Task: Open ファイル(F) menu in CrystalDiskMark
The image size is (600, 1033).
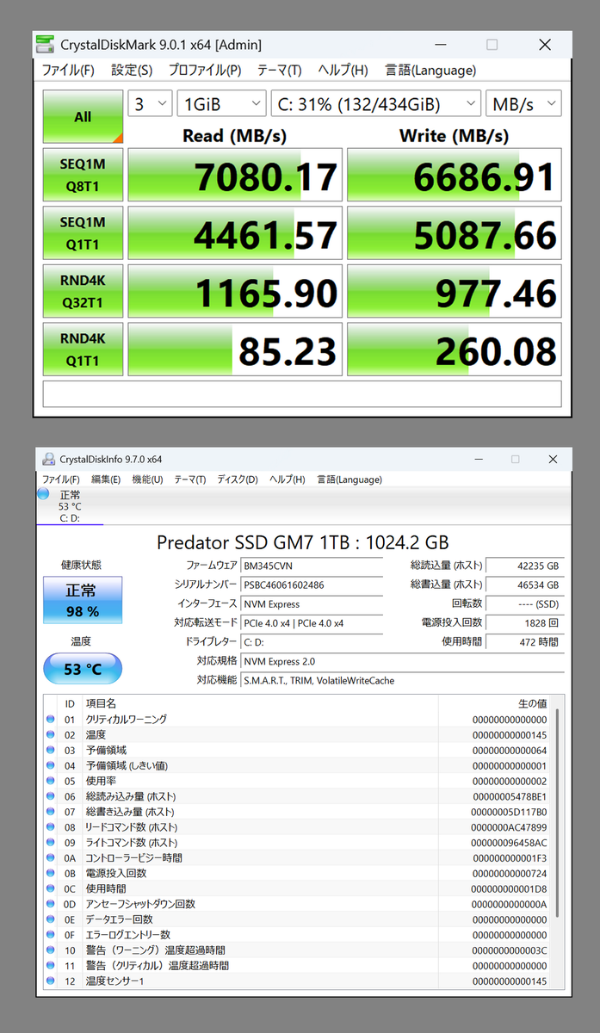Action: (x=68, y=71)
